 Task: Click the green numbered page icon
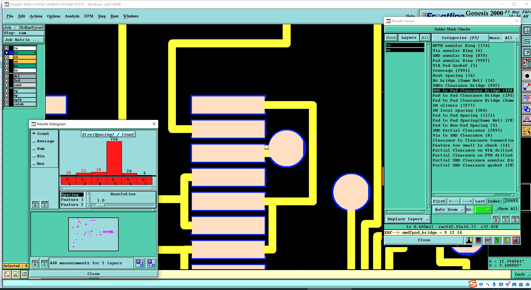[x=497, y=240]
